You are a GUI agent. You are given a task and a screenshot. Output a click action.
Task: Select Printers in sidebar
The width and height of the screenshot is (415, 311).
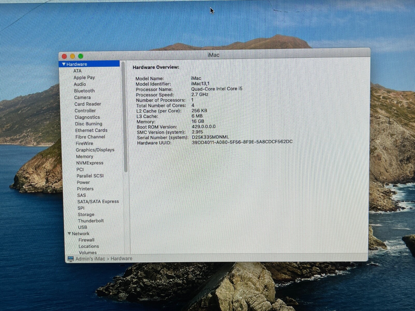coord(85,189)
